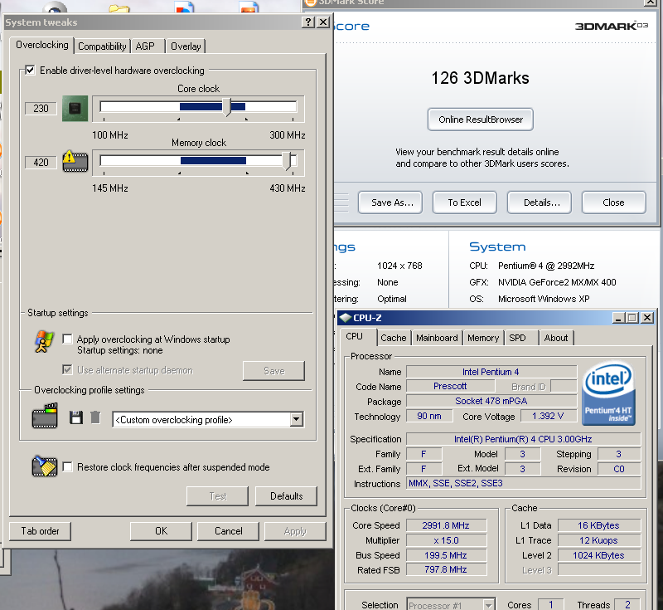Click the Defaults button
The width and height of the screenshot is (663, 610).
coord(286,496)
